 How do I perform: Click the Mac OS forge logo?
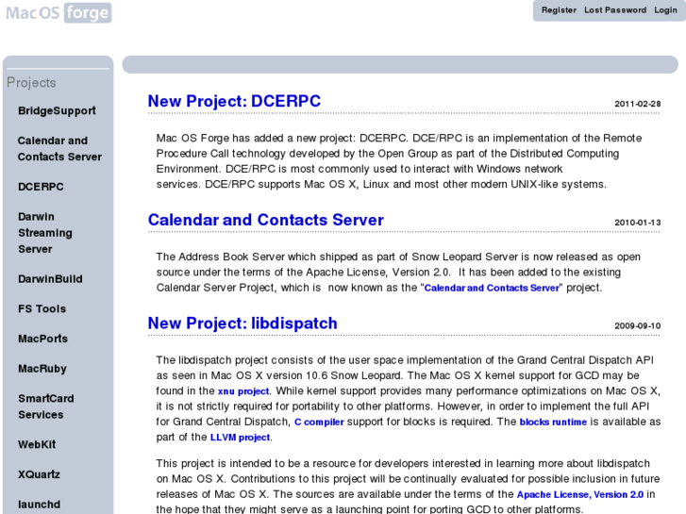coord(59,12)
